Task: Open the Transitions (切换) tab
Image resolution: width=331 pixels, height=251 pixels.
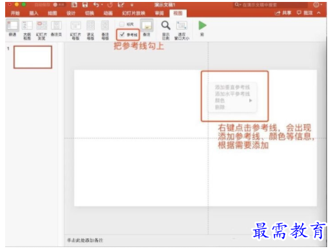Action: pos(90,14)
